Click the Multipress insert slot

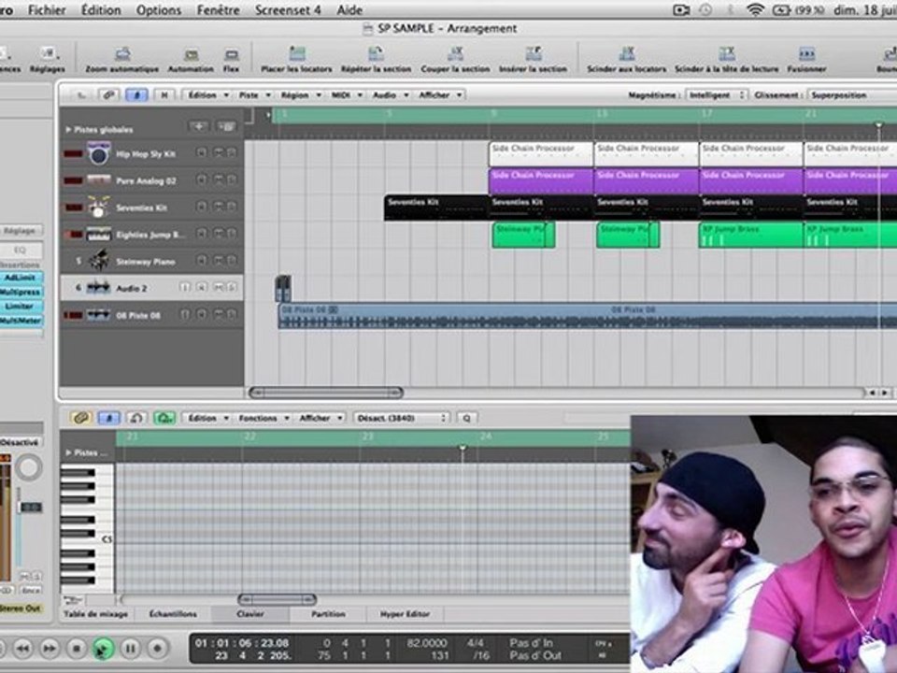pos(20,292)
